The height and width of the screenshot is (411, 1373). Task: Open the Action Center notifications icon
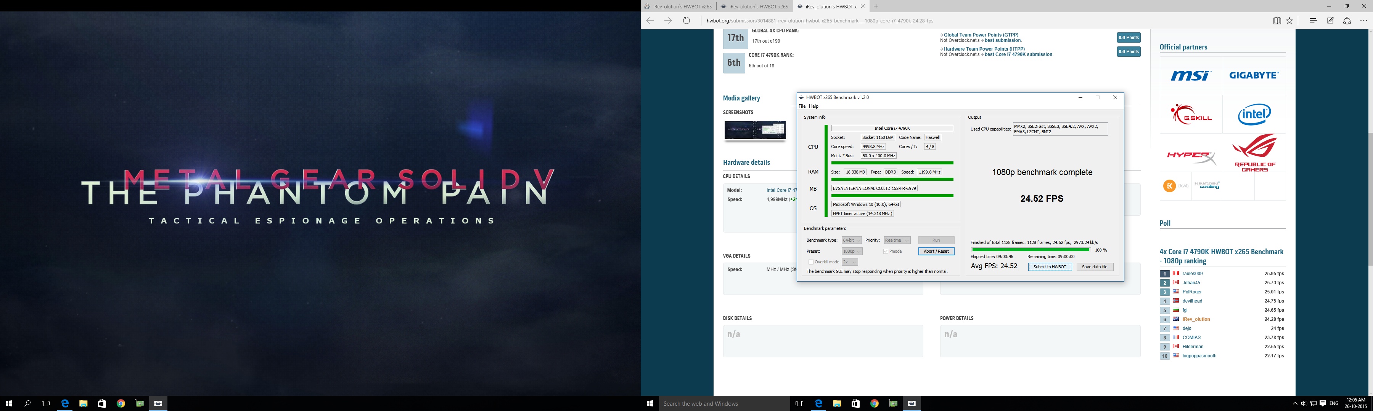1322,403
